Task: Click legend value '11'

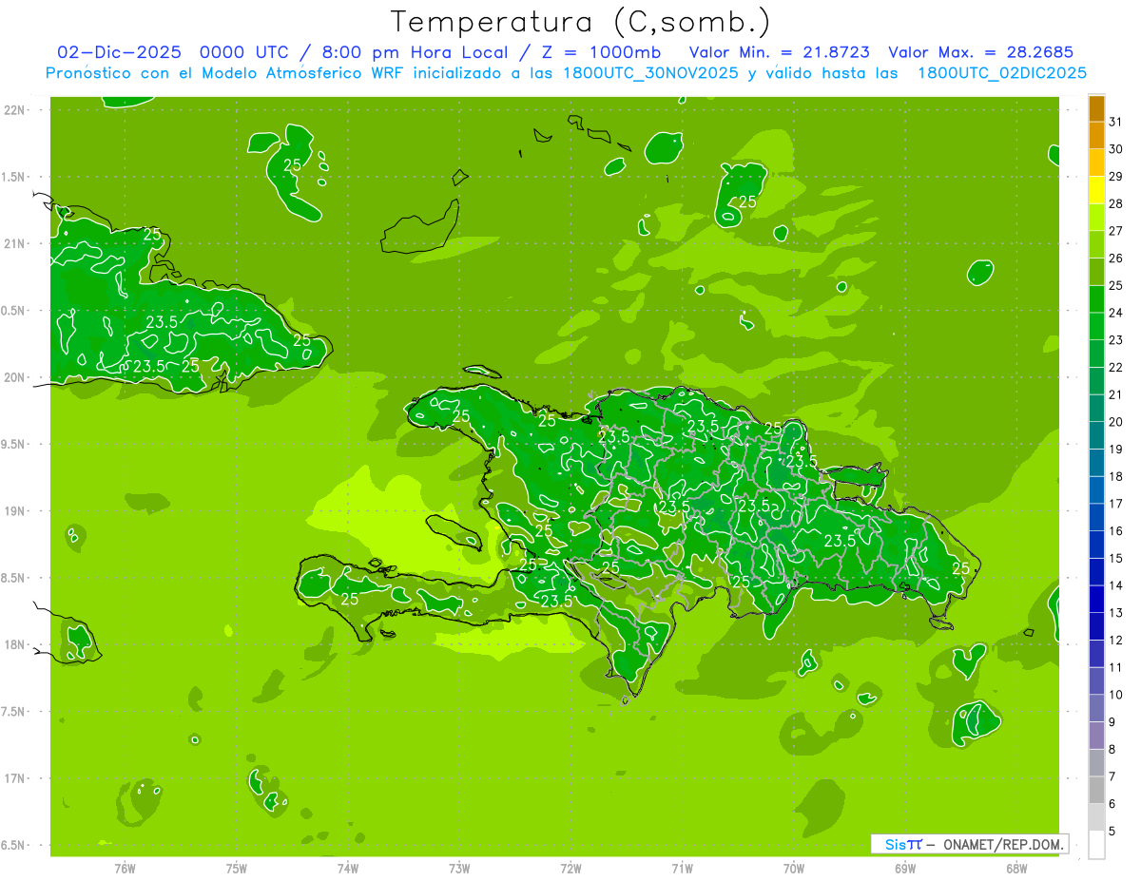Action: (1115, 667)
